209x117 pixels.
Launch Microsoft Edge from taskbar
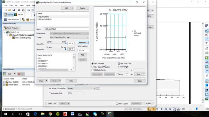[35, 114]
